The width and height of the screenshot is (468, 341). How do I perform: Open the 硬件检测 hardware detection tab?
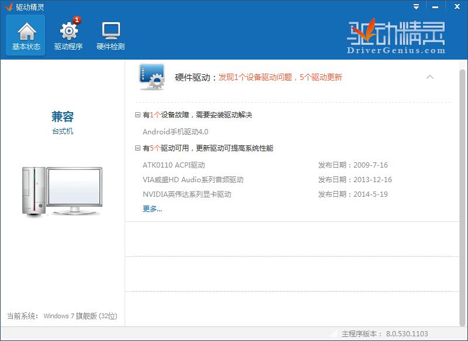tap(111, 36)
